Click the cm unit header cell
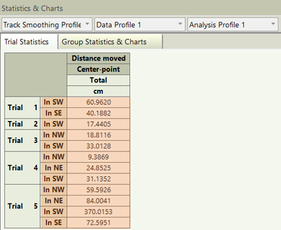The width and height of the screenshot is (281, 230). point(98,92)
